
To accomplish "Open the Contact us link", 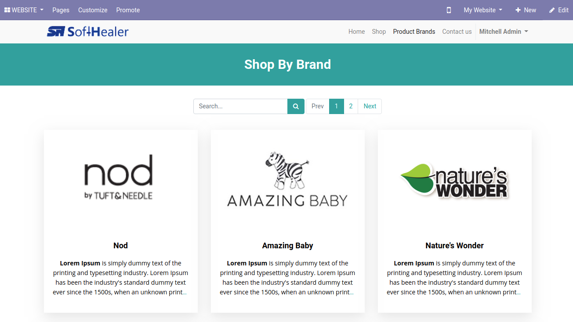I will 457,32.
